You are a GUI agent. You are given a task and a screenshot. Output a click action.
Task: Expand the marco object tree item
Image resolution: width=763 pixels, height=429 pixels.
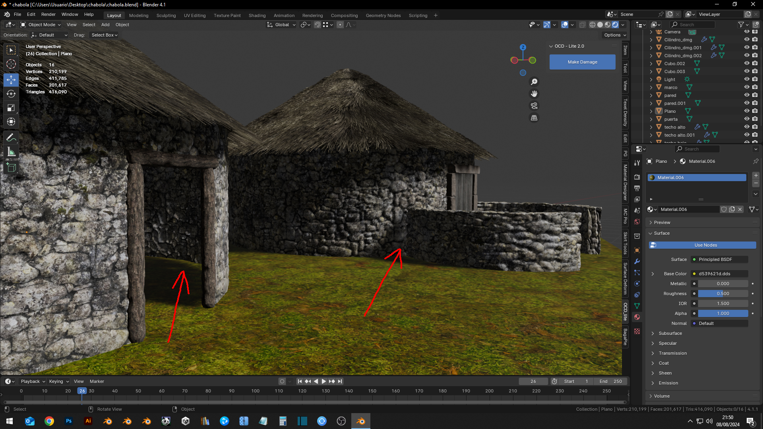click(x=651, y=87)
